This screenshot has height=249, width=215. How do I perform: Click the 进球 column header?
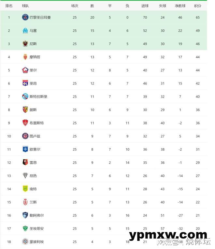coord(145,6)
